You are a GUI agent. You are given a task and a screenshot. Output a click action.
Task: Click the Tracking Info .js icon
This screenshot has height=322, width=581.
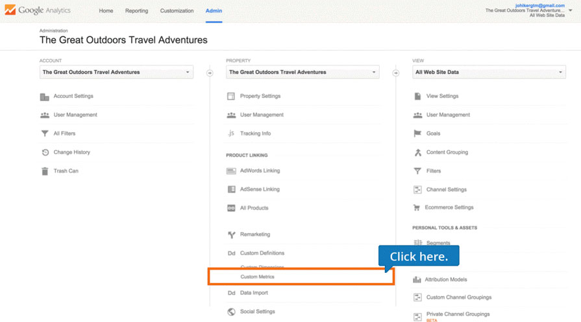[x=231, y=133]
